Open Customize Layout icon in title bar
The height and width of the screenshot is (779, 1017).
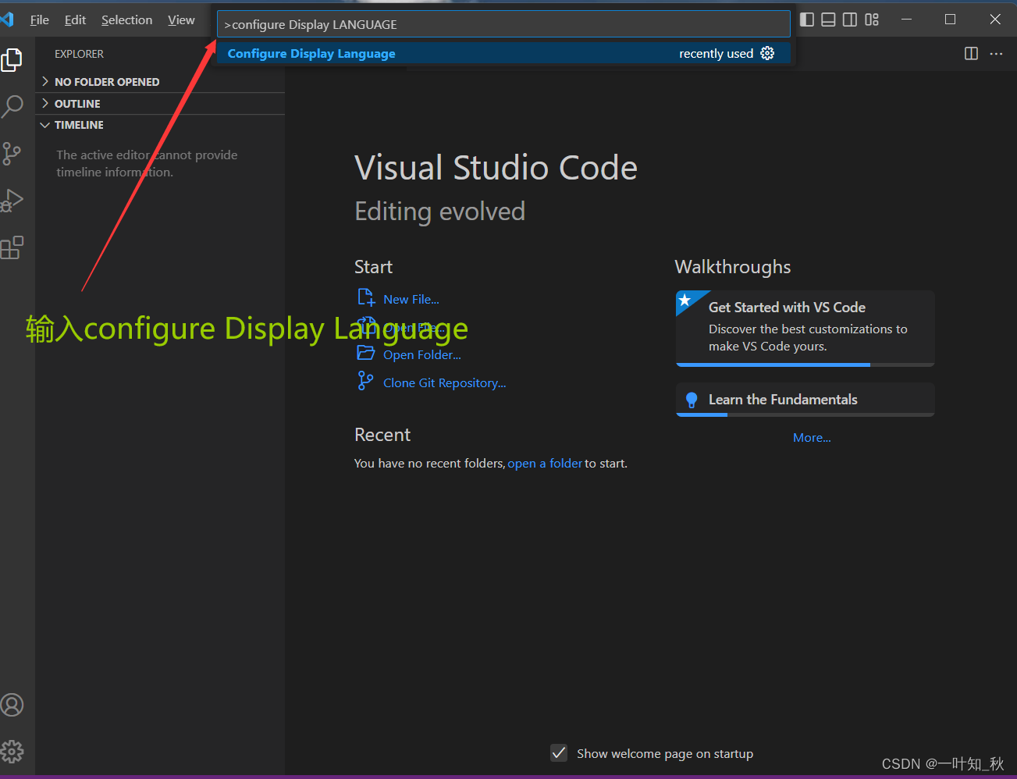(872, 20)
